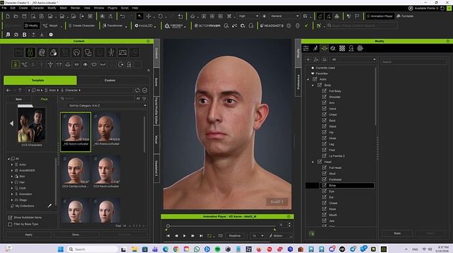Click the Open Project folder icon
The image size is (453, 253).
(16, 16)
